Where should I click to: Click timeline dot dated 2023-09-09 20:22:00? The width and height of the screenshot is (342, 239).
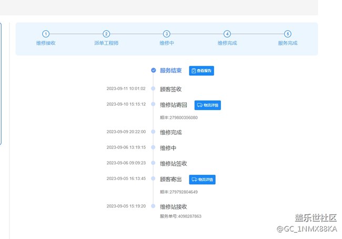click(153, 132)
